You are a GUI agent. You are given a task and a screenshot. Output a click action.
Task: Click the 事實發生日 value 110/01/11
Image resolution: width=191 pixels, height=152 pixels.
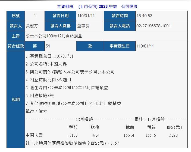(x=145, y=46)
